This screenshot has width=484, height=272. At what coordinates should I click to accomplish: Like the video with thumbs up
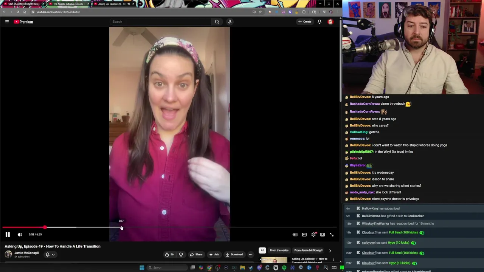point(169,255)
